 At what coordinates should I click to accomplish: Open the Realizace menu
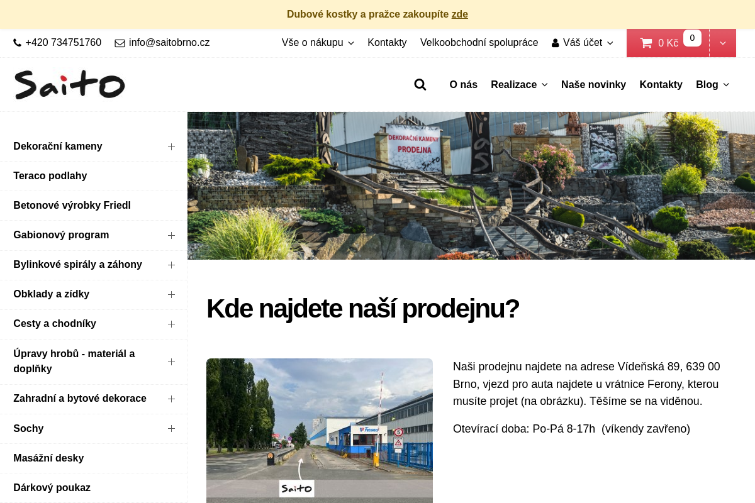[x=519, y=85]
